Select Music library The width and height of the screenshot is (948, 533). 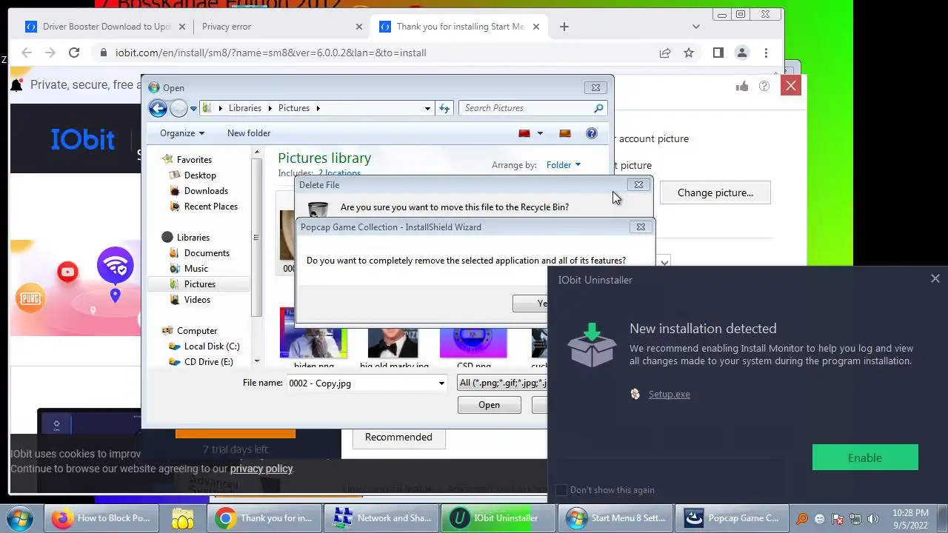coord(196,269)
